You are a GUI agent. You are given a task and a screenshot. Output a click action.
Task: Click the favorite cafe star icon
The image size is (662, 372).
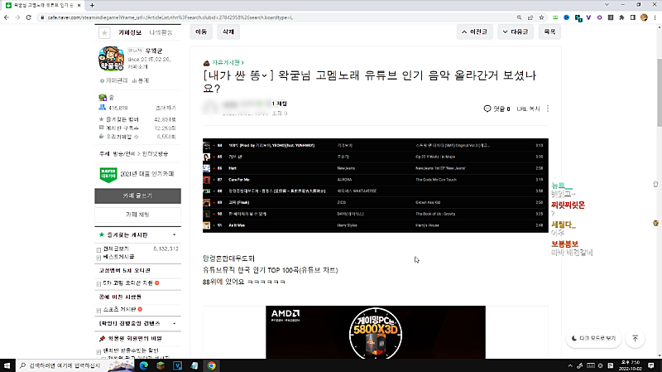tap(103, 32)
